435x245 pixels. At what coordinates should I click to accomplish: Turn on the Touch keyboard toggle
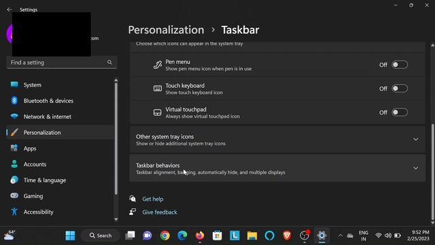[x=400, y=88]
